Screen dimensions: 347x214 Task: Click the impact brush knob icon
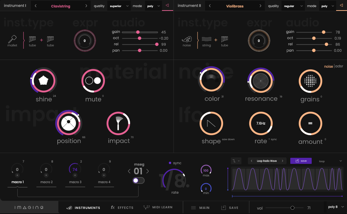click(119, 124)
